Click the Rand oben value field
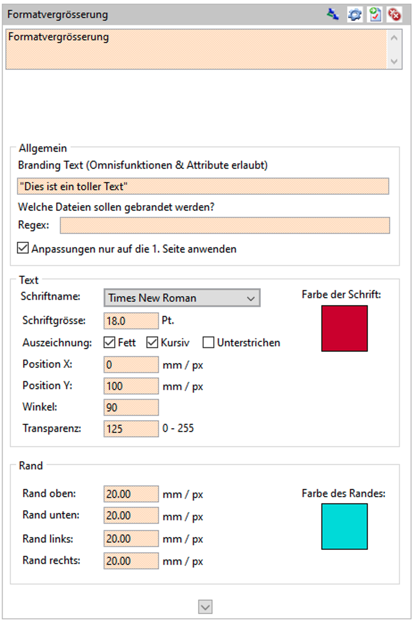 coord(131,494)
